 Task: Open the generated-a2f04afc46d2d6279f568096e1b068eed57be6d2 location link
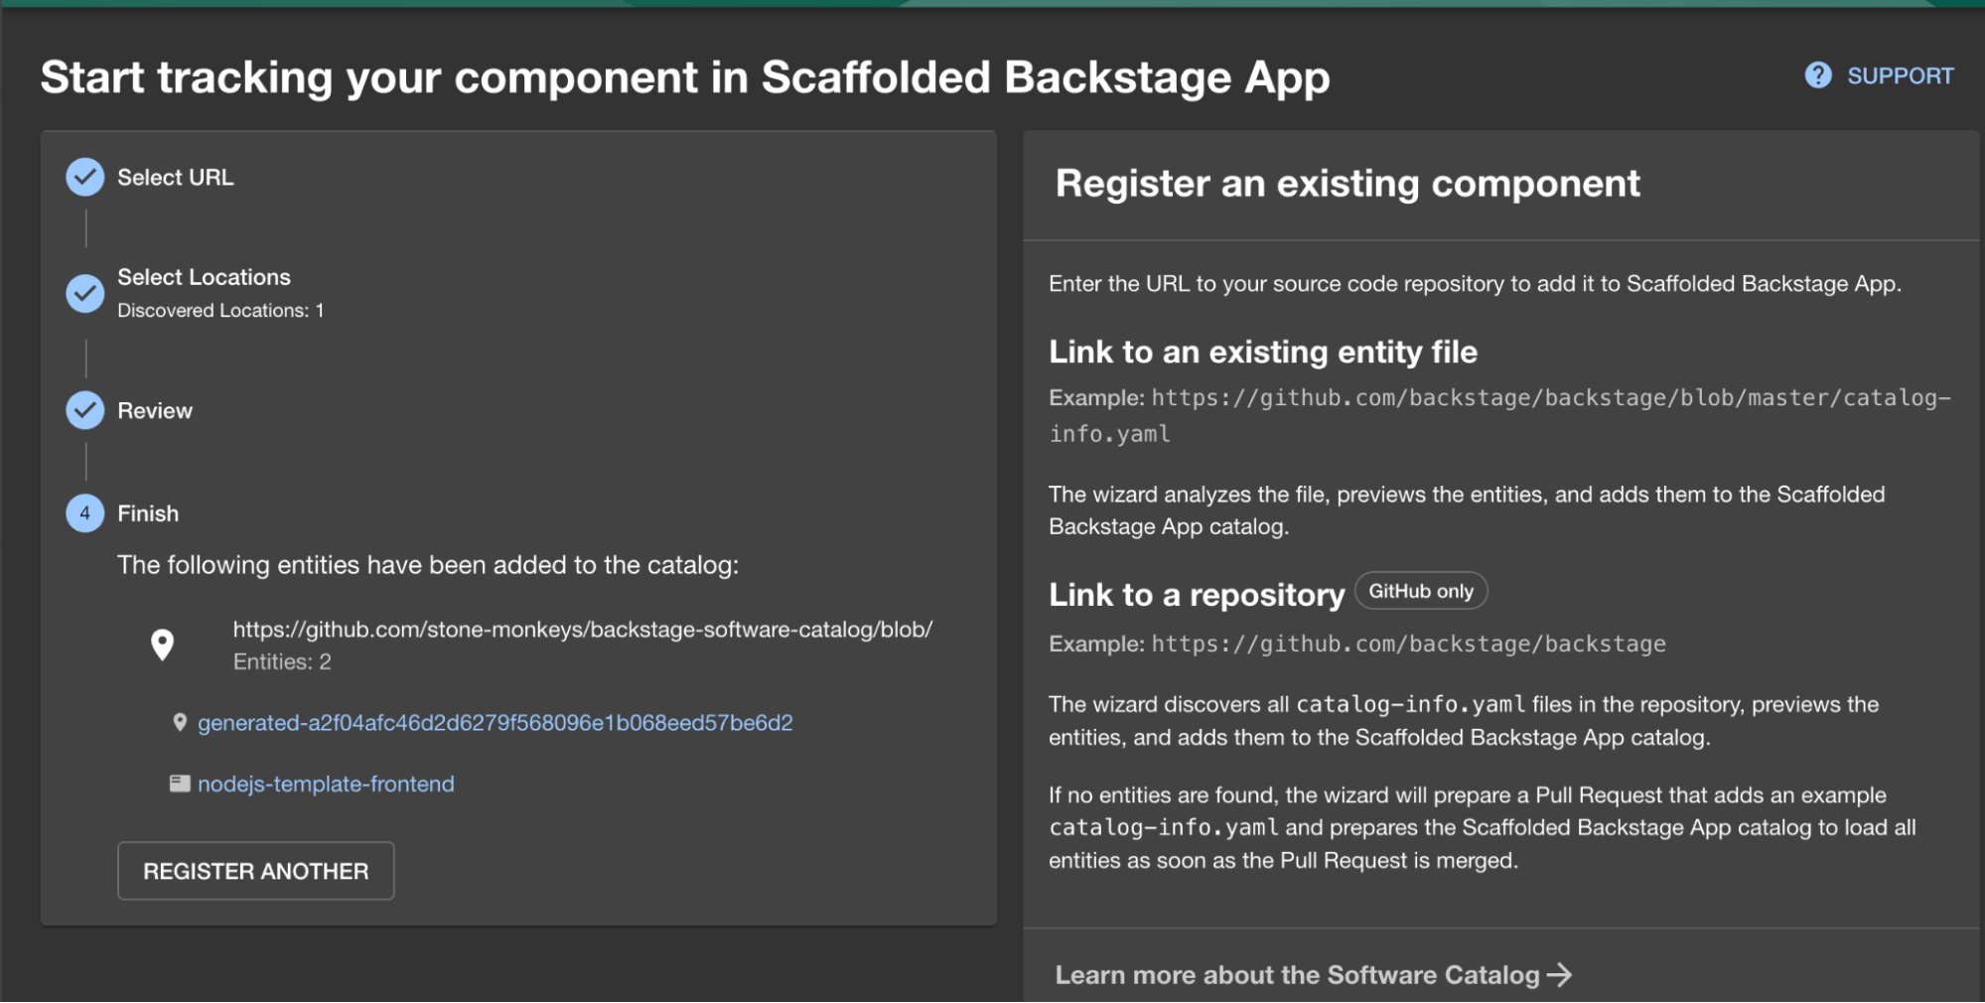tap(495, 723)
